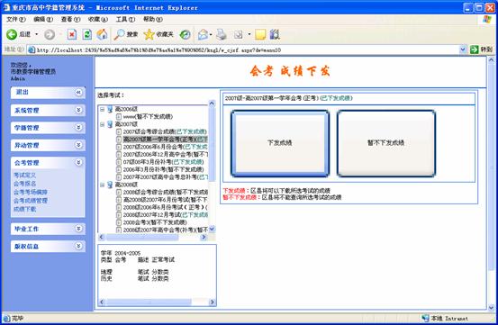Open the 查看(V) menu

point(70,20)
